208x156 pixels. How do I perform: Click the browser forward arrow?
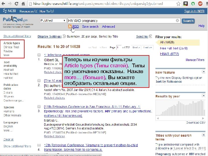[10, 3]
